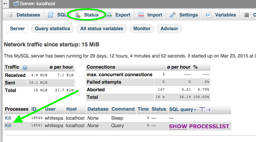
Task: Sort processes by Command column
Action: 123,109
